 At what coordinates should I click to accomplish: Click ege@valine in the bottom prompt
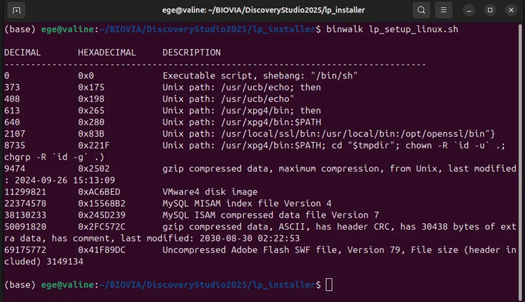coord(67,285)
